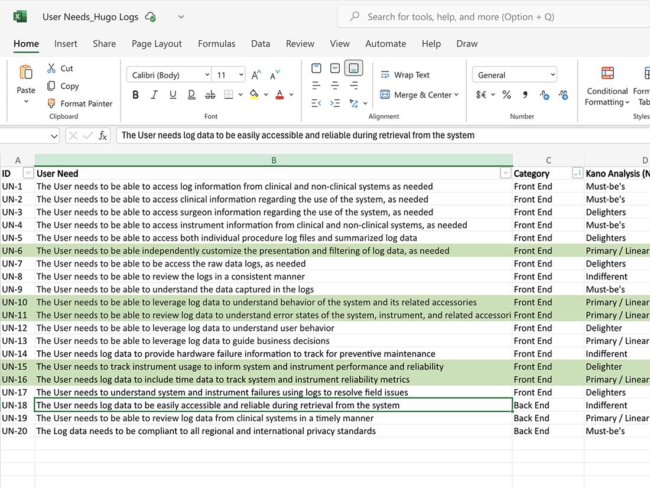
Task: Toggle Underline formatting
Action: point(173,95)
